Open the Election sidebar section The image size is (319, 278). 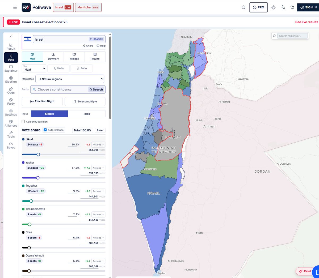point(11,80)
